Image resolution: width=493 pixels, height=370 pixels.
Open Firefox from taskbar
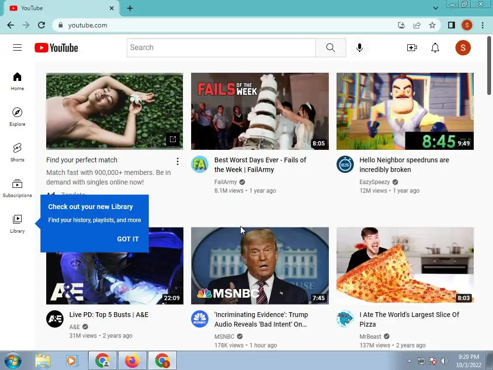(x=132, y=360)
